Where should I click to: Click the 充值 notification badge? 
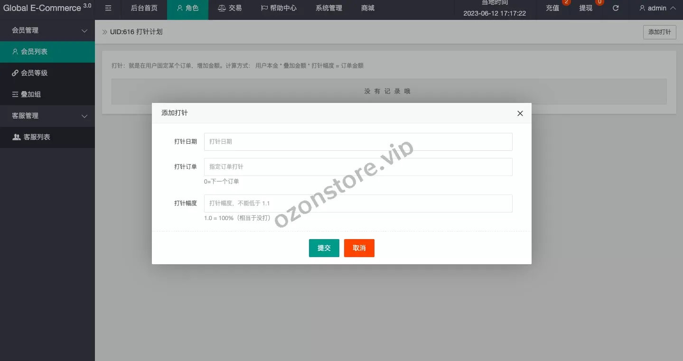tap(565, 2)
